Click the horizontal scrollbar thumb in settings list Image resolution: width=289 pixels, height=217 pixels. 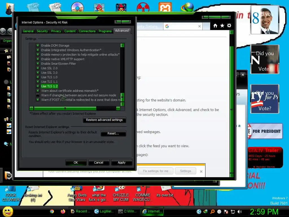point(65,108)
